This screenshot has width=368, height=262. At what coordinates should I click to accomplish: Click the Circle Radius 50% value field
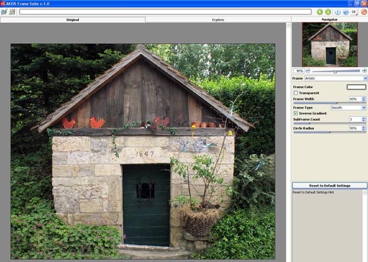tap(356, 129)
